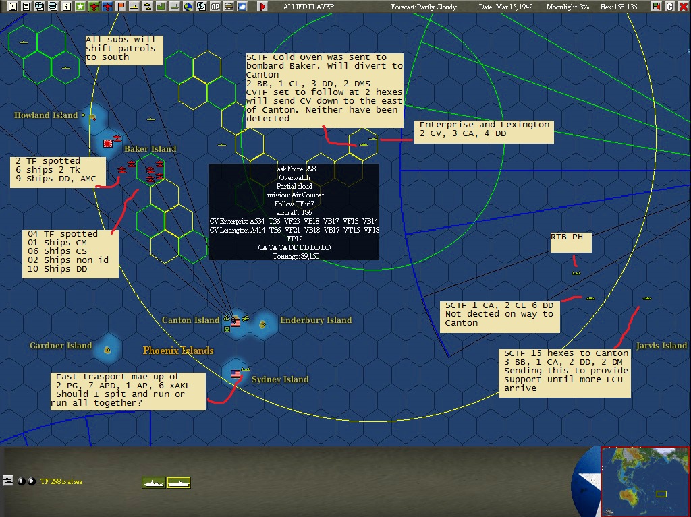The image size is (691, 517).
Task: Click the red end-turn play arrow
Action: [262, 7]
